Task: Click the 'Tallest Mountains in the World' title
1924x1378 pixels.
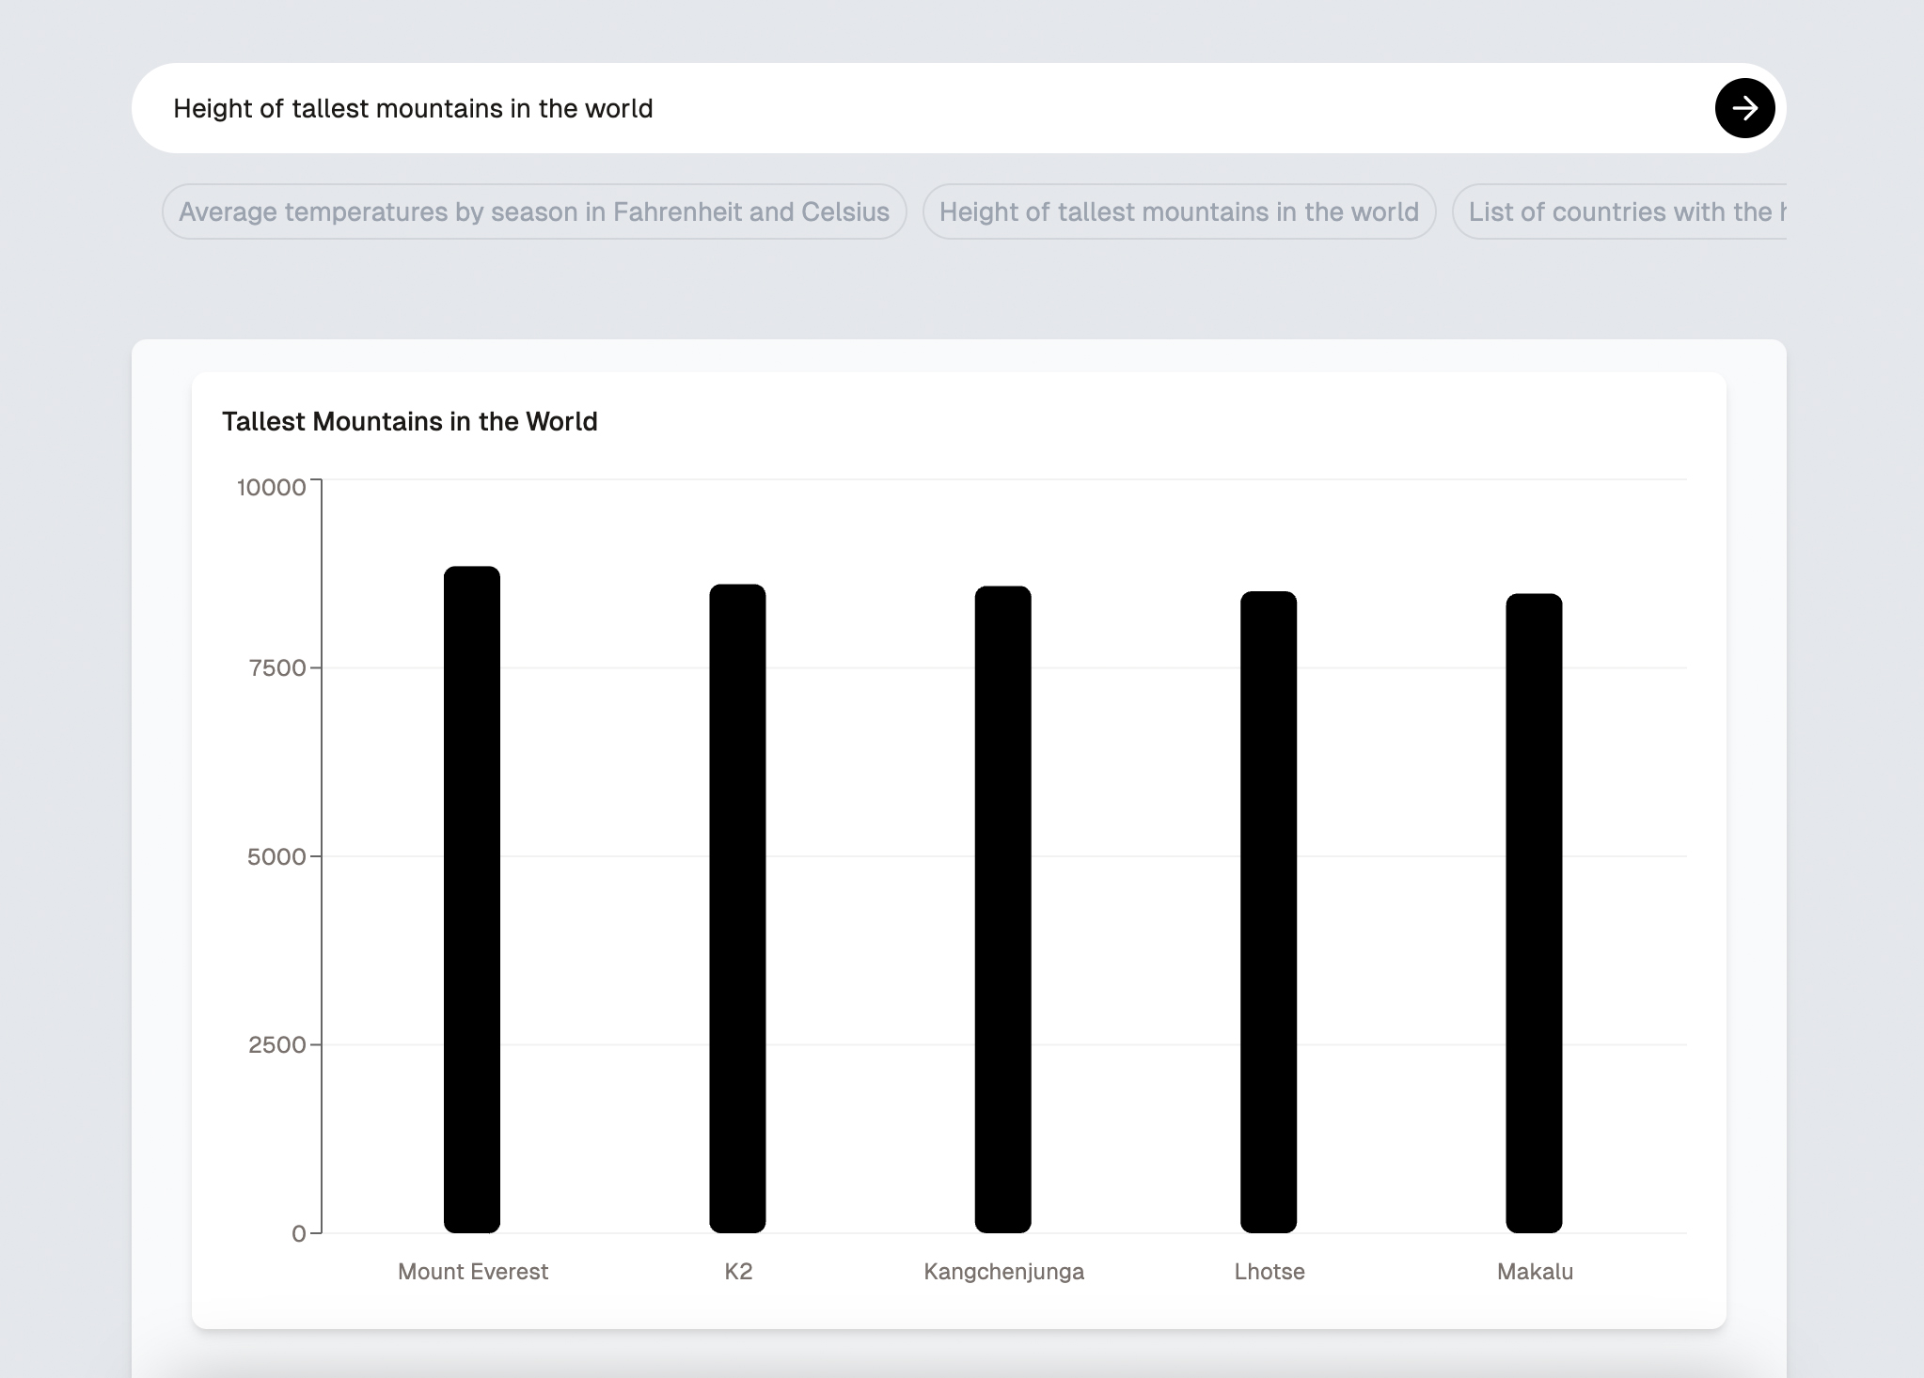Action: pos(409,421)
